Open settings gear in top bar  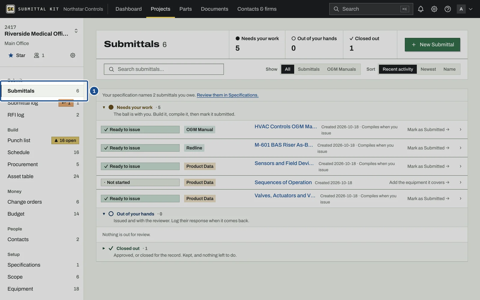tap(434, 9)
